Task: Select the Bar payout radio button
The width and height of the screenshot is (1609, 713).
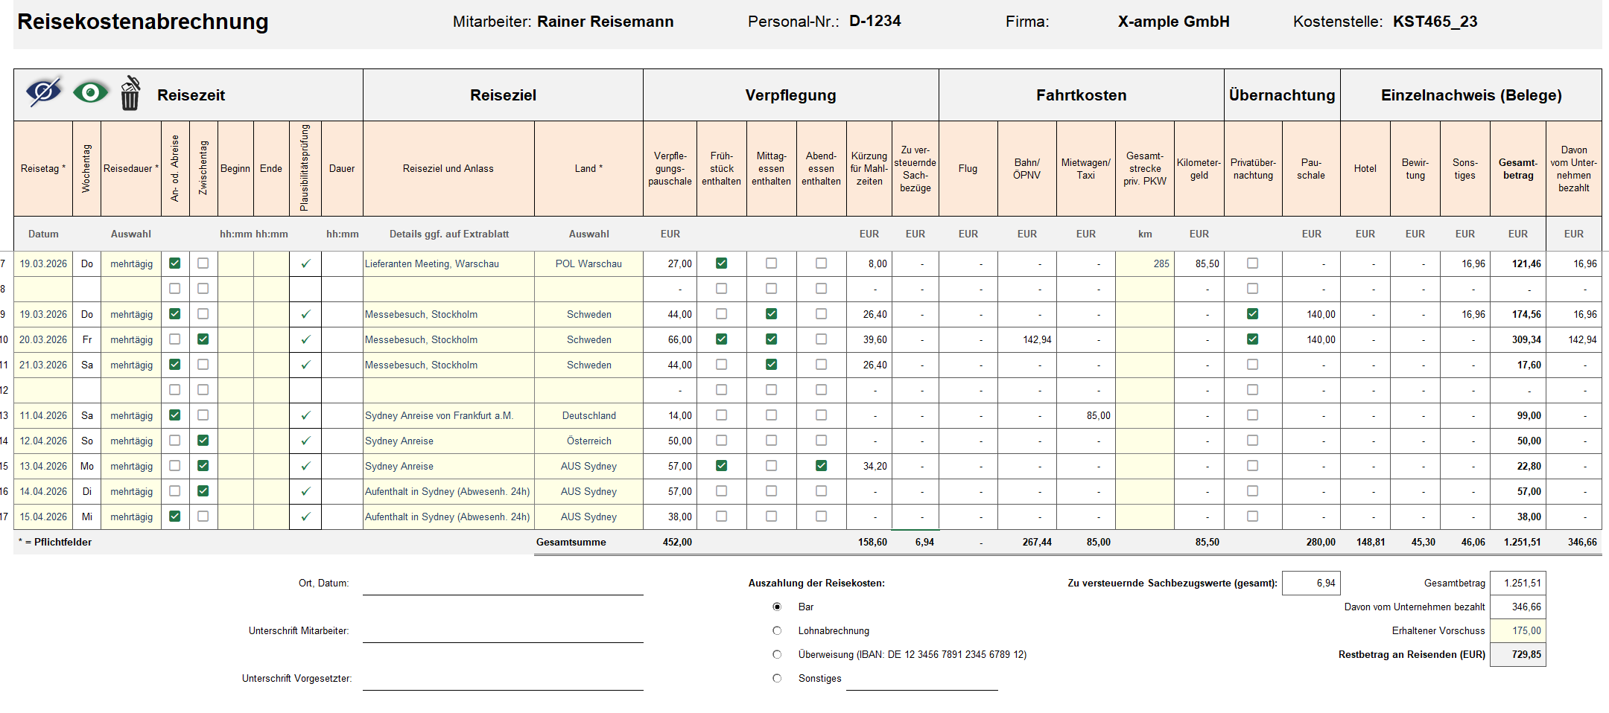Action: (x=777, y=607)
